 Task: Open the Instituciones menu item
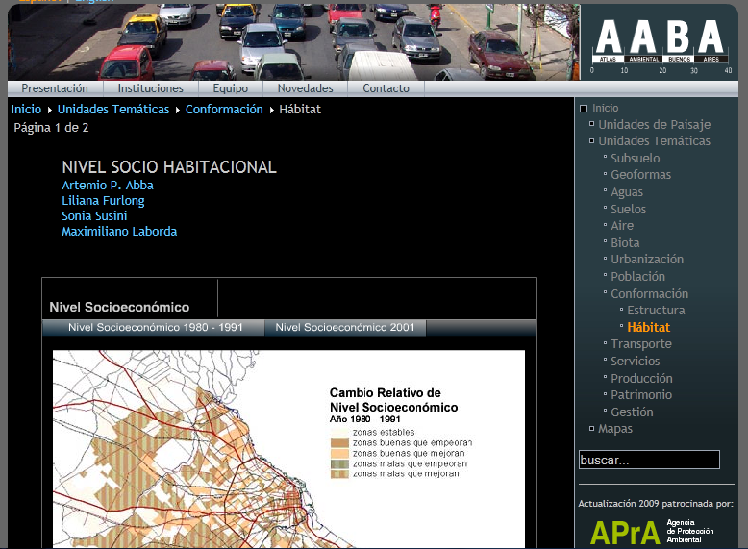(x=150, y=88)
